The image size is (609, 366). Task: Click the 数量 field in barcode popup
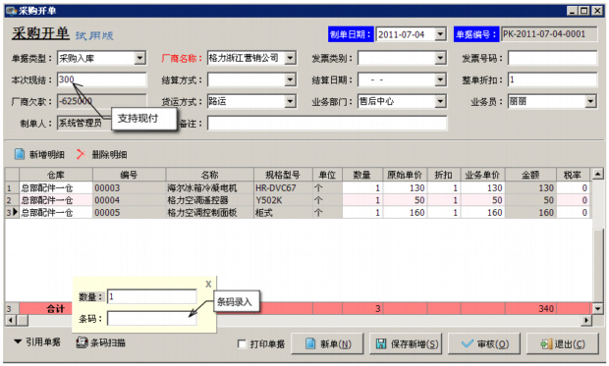[152, 297]
